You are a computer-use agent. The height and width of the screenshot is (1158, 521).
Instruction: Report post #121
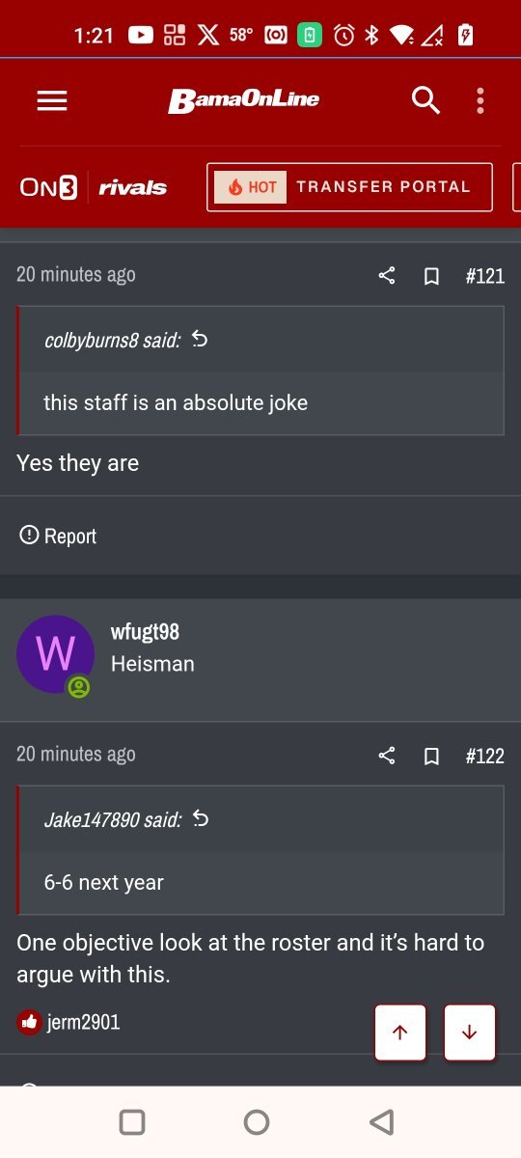(58, 536)
